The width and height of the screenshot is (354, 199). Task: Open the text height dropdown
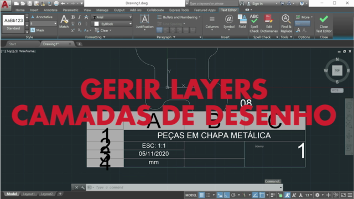click(55, 23)
